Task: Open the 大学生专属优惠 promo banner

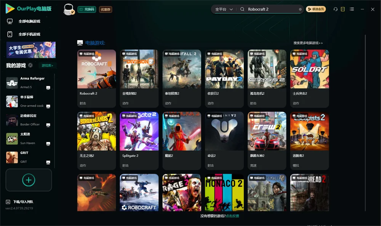Action: [31, 50]
